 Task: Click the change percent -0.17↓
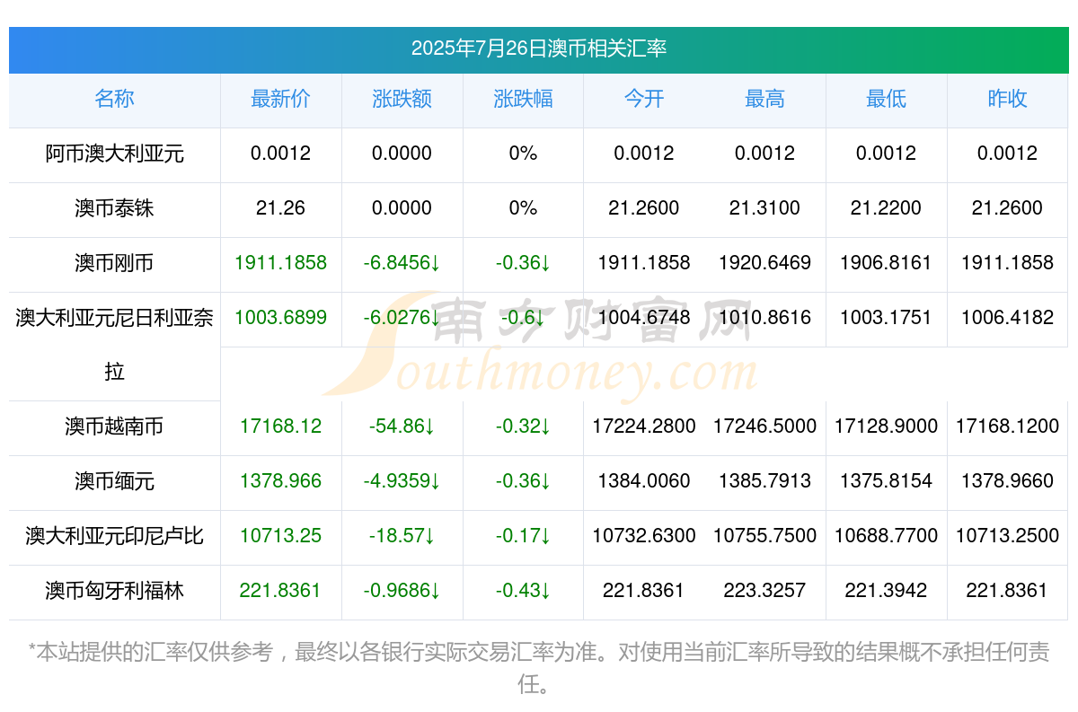tap(523, 536)
